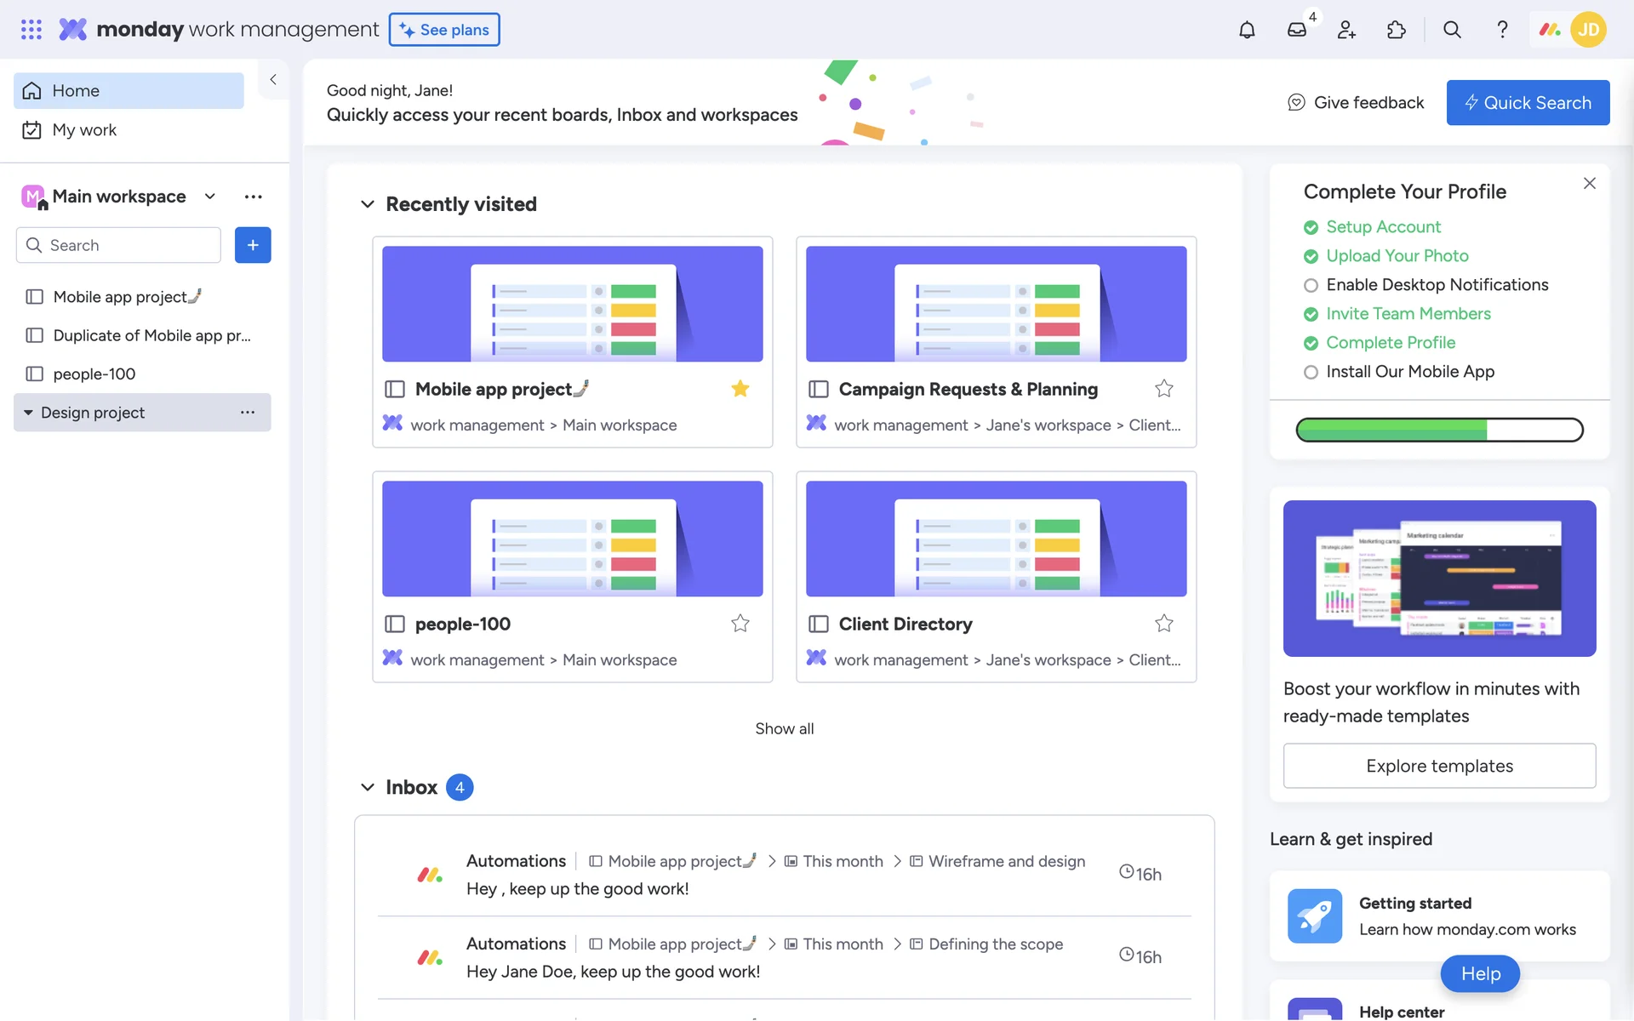The height and width of the screenshot is (1021, 1634).
Task: Click the blue add item plus button
Action: click(253, 245)
